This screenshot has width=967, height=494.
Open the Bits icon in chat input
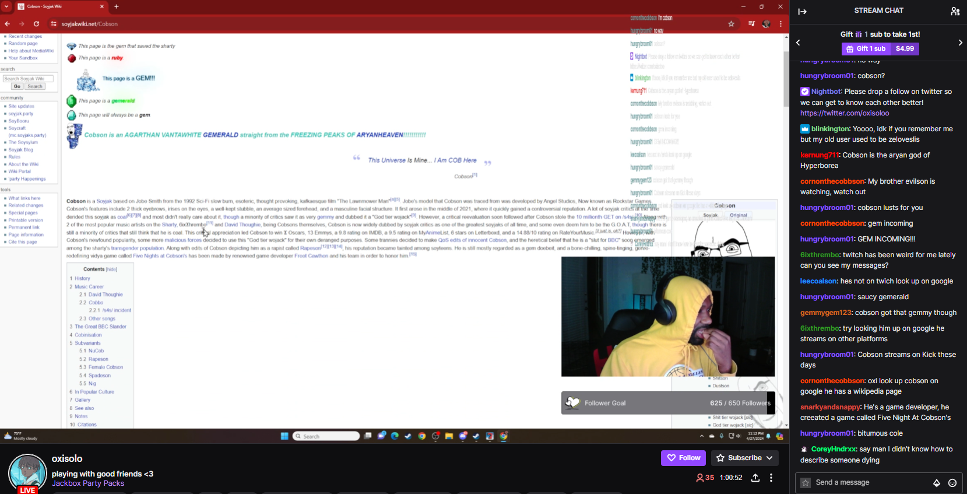click(937, 483)
